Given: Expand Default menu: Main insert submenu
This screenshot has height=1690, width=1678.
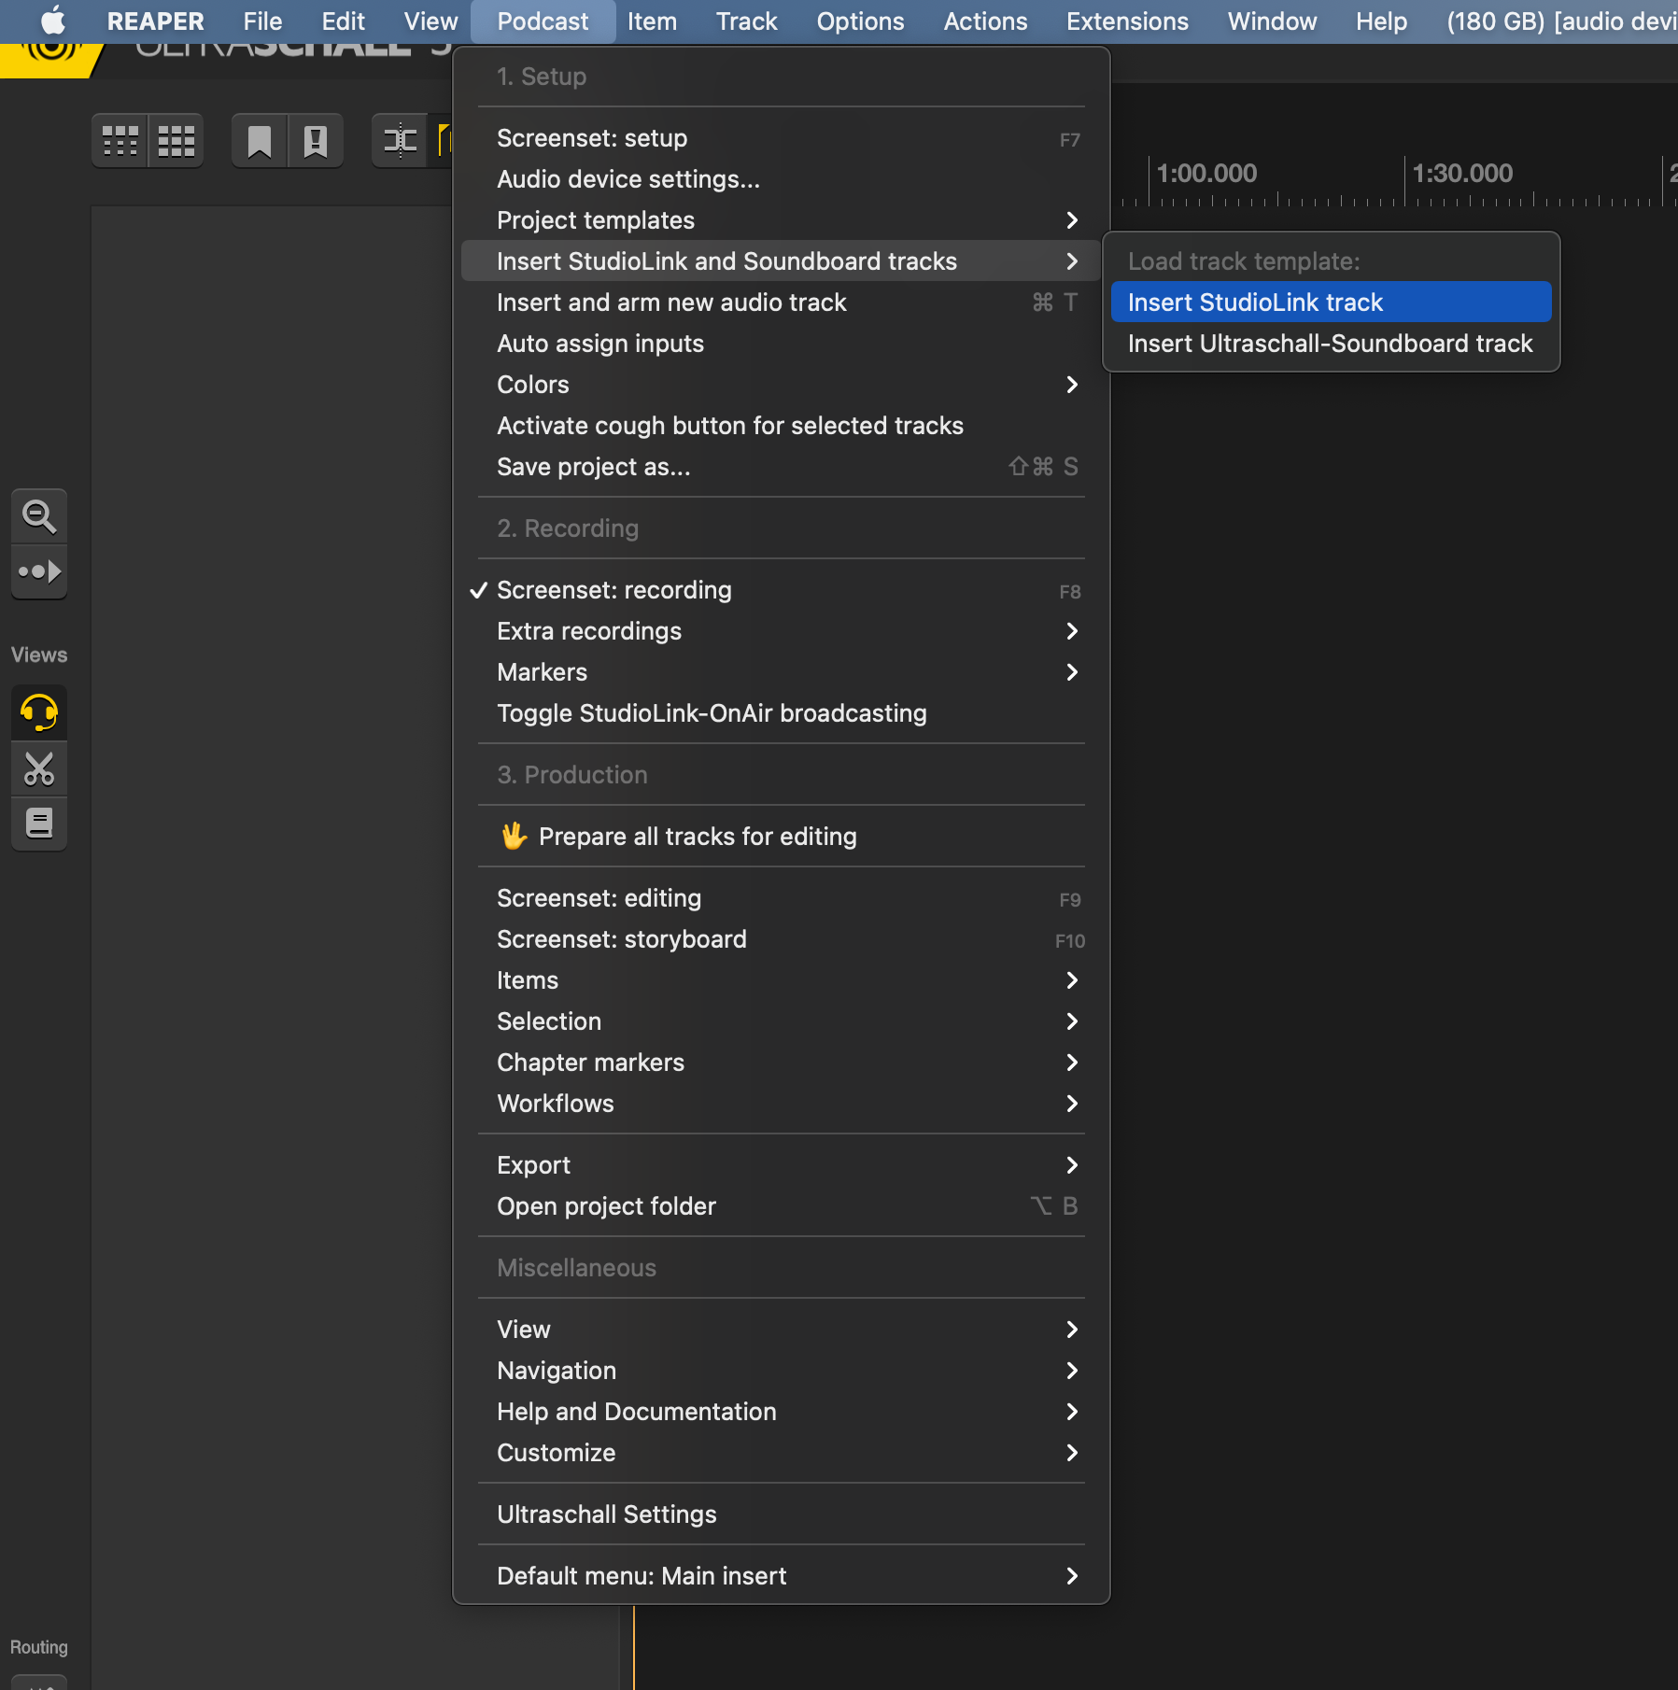Looking at the screenshot, I should 781,1576.
